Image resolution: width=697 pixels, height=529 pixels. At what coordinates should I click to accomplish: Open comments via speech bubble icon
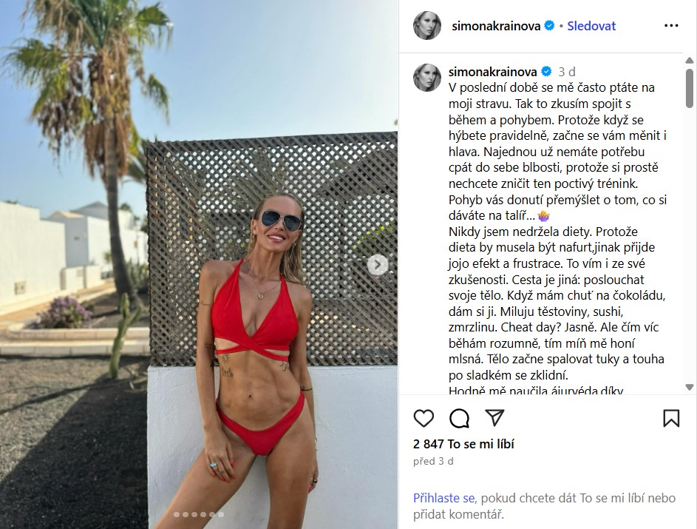[459, 418]
